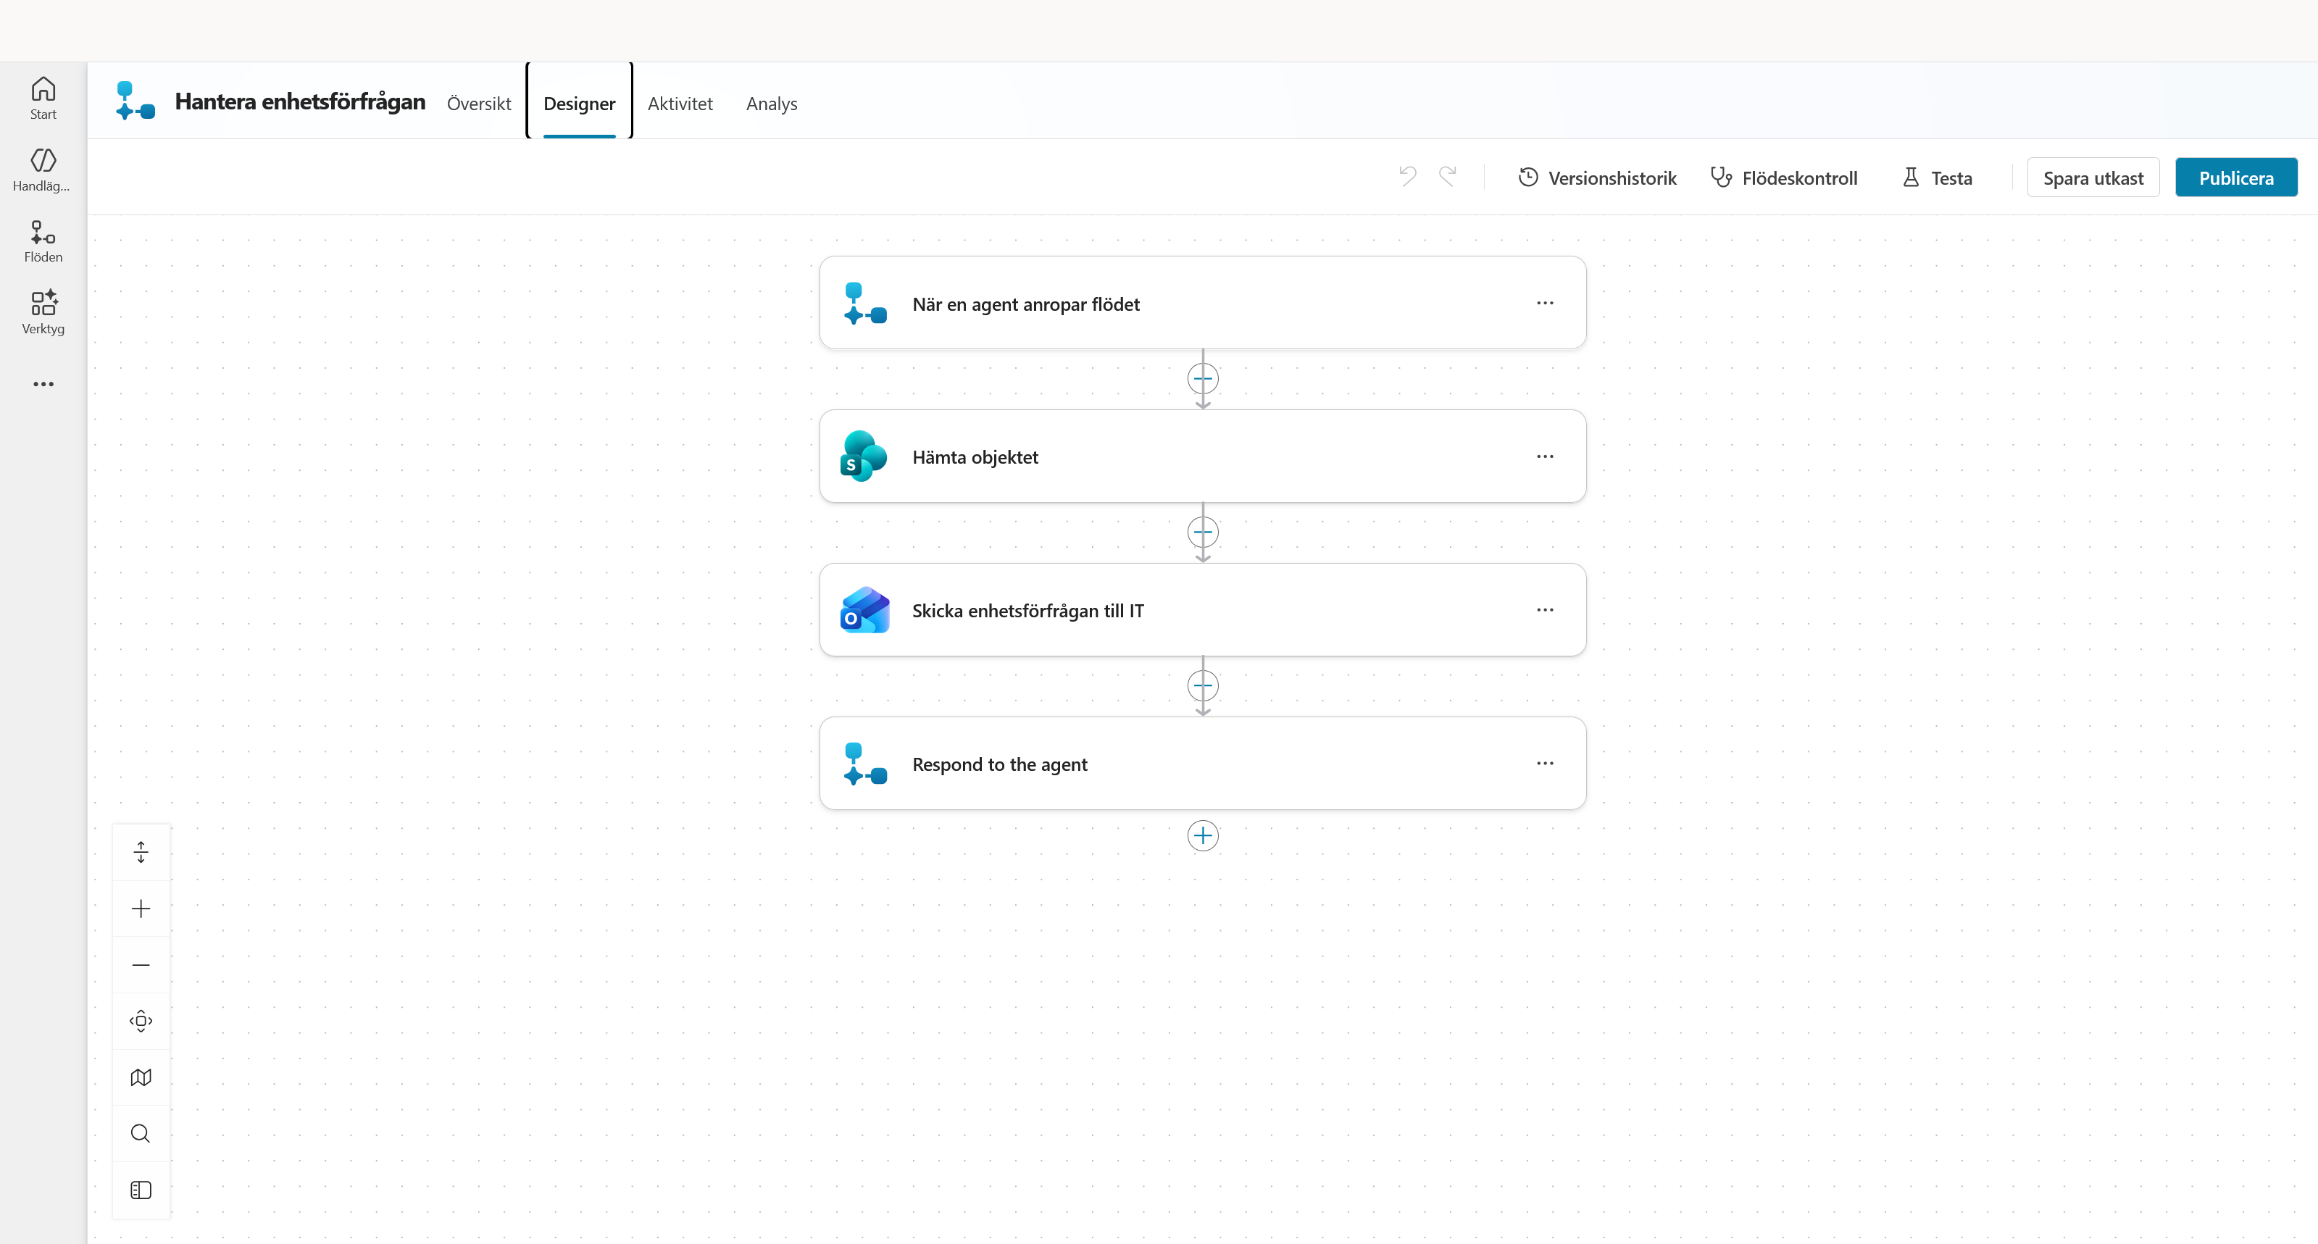Add step after Skicka enhetsförfrågan till IT
This screenshot has height=1244, width=2318.
click(x=1203, y=686)
